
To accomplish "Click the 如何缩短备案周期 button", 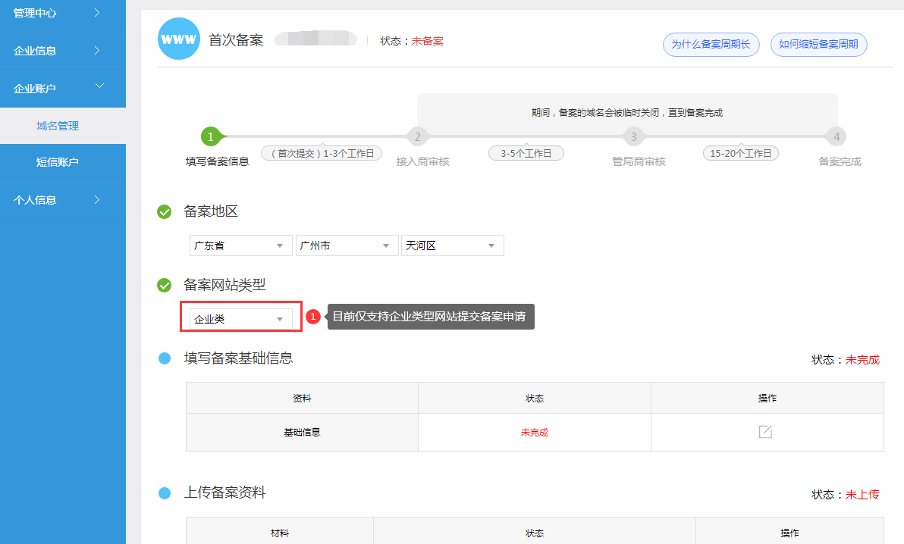I will click(x=818, y=45).
